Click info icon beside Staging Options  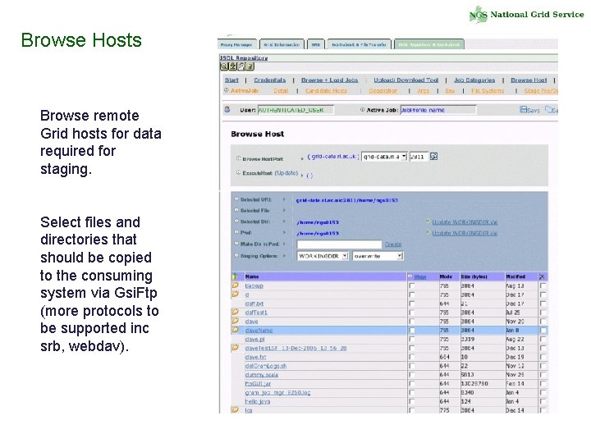[236, 255]
